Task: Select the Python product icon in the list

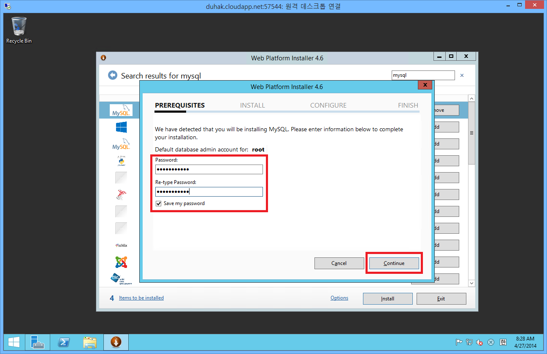Action: click(x=121, y=161)
